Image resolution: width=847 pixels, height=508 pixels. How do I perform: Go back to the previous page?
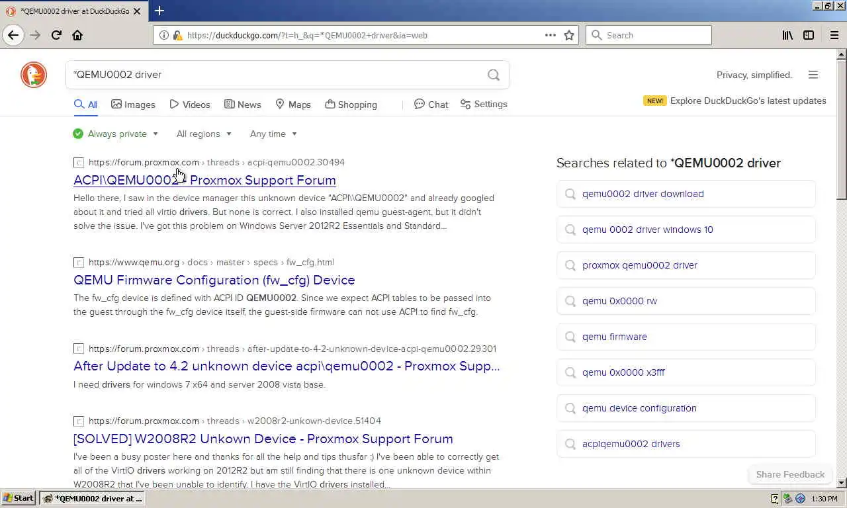[x=13, y=35]
